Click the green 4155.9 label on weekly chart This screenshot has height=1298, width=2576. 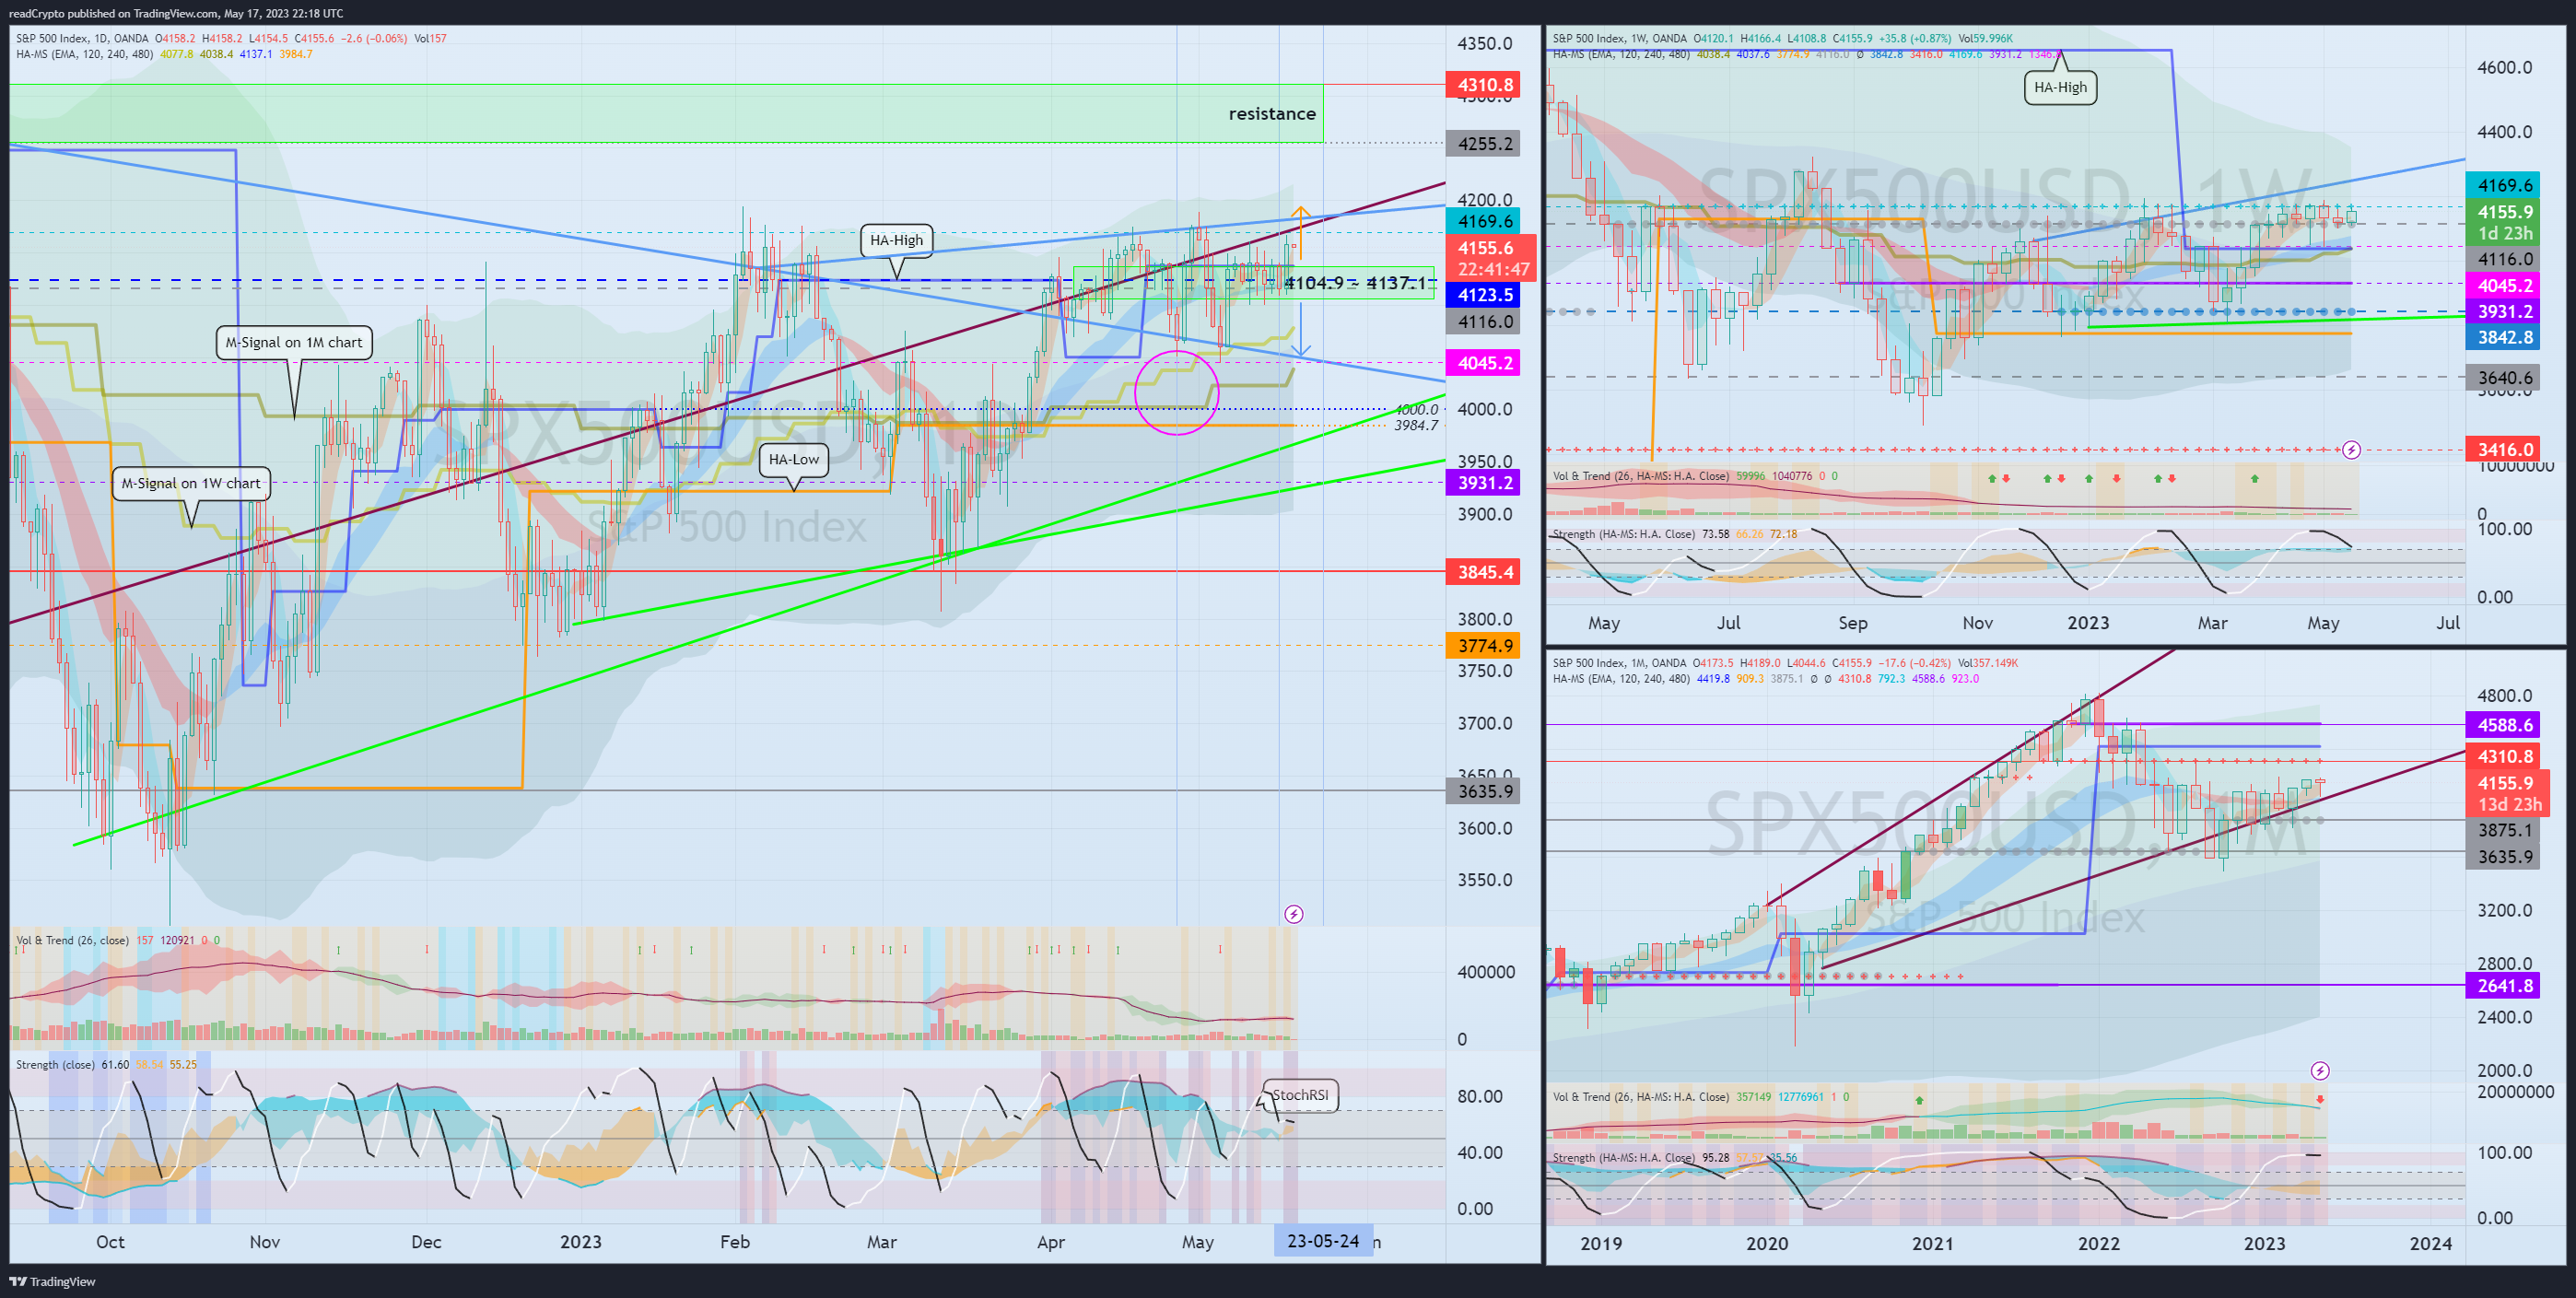pos(2504,222)
